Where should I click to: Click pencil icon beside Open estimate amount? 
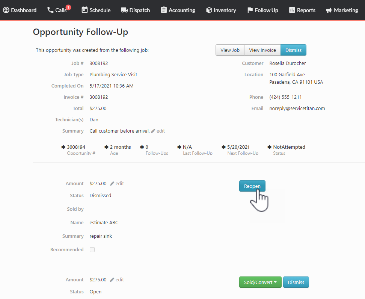112,280
